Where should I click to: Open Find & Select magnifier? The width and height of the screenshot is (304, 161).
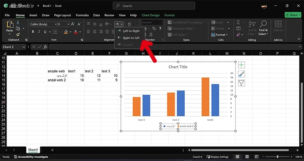[x=263, y=28]
